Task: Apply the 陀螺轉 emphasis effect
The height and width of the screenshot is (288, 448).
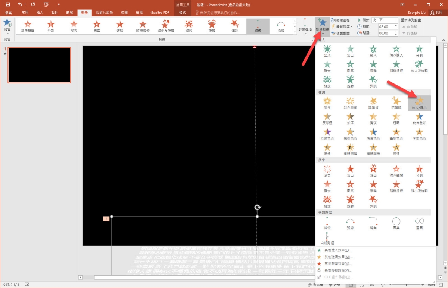Action: click(396, 103)
